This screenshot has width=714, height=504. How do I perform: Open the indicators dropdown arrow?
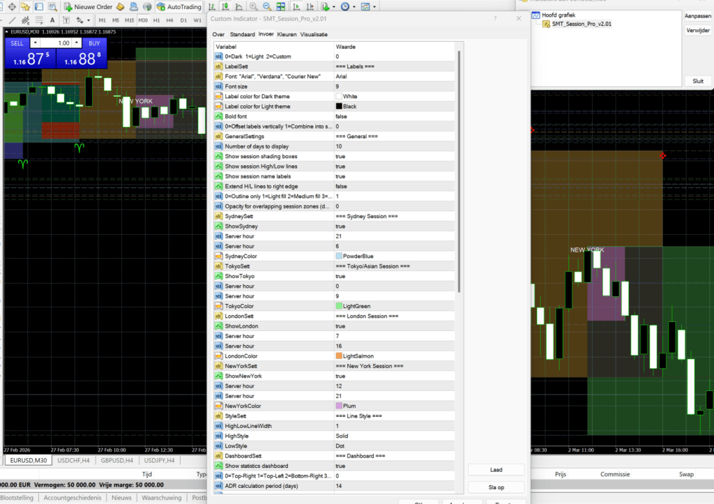point(333,7)
